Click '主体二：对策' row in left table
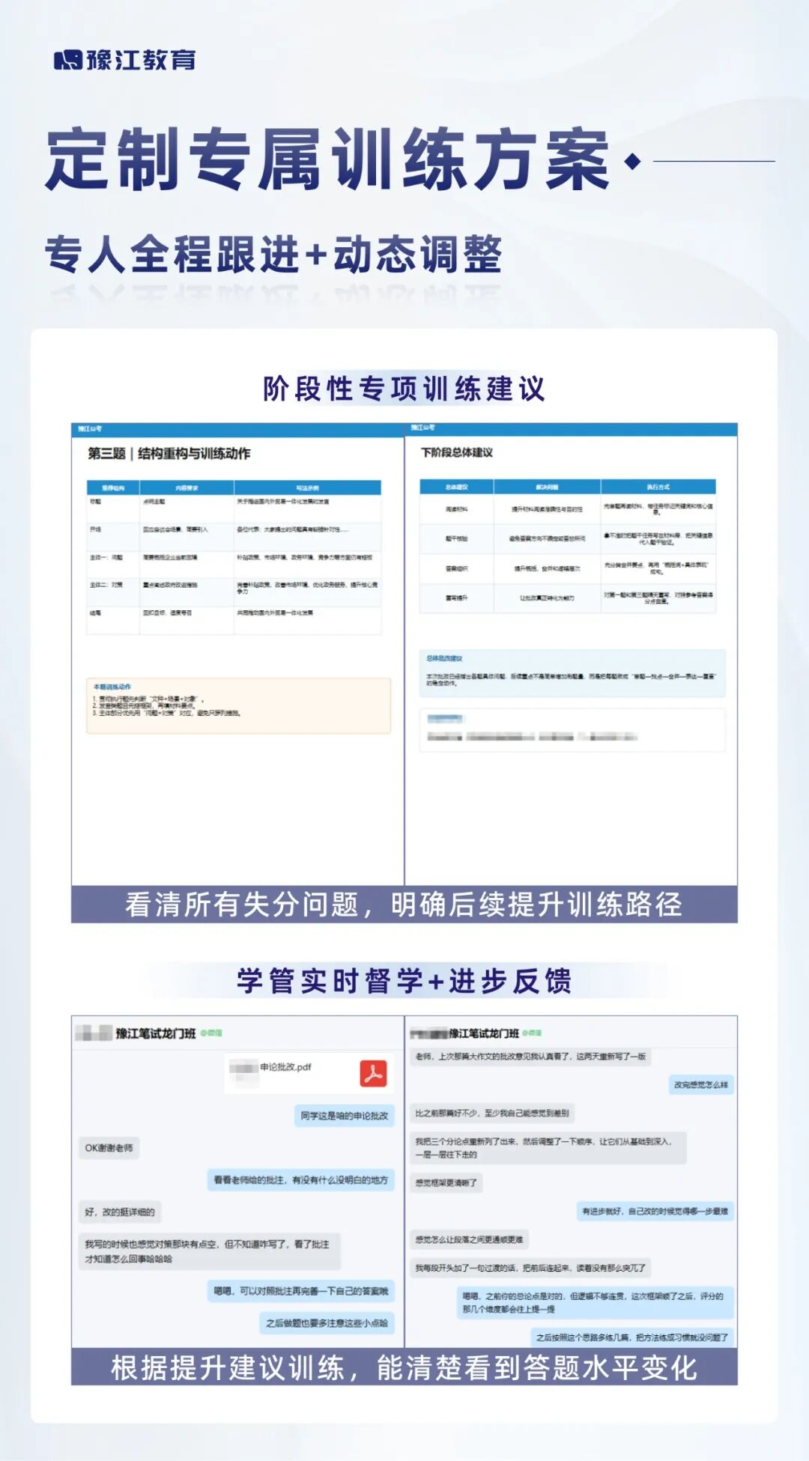 tap(234, 591)
